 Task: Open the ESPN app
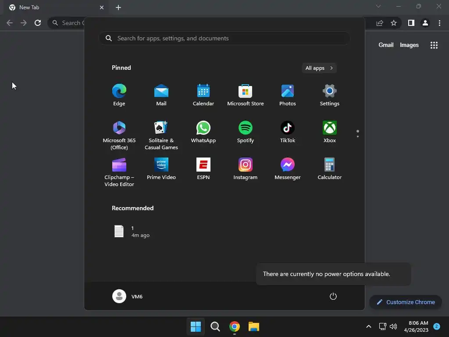pos(203,169)
